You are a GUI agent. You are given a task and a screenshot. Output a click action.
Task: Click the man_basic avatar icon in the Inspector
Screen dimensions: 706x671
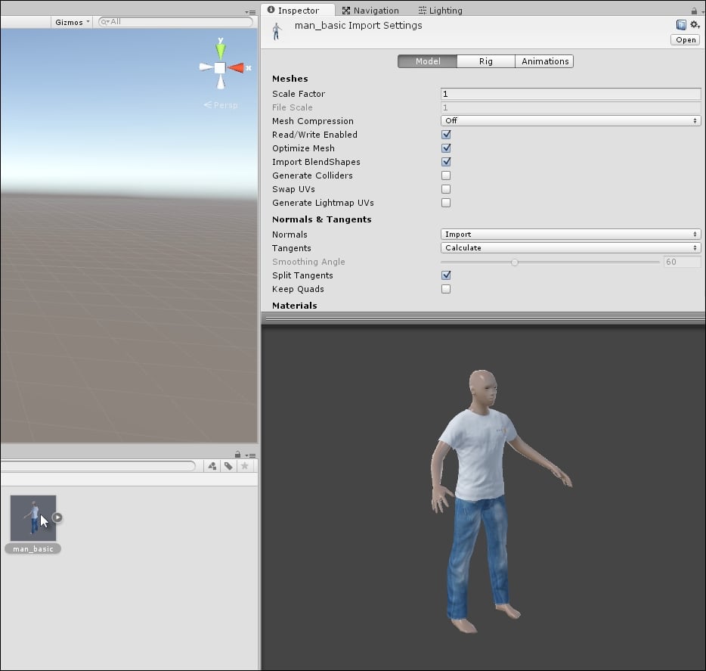click(277, 31)
